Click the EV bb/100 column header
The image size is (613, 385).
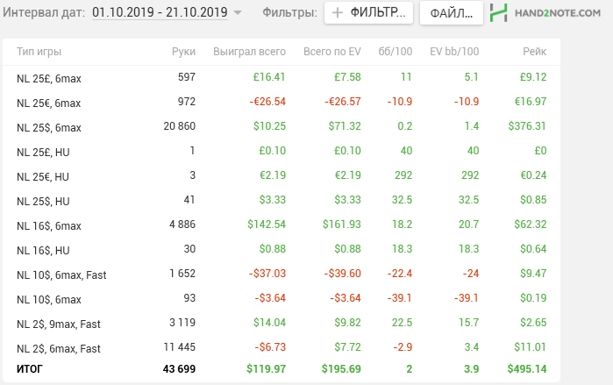[456, 52]
